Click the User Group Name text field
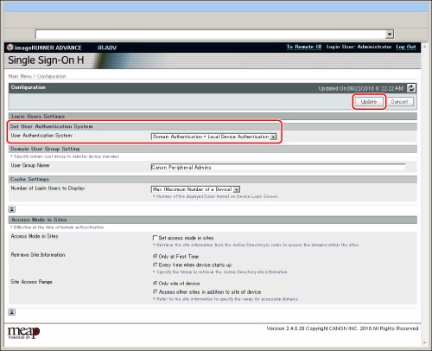Viewport: 432px width, 351px height. tap(278, 167)
